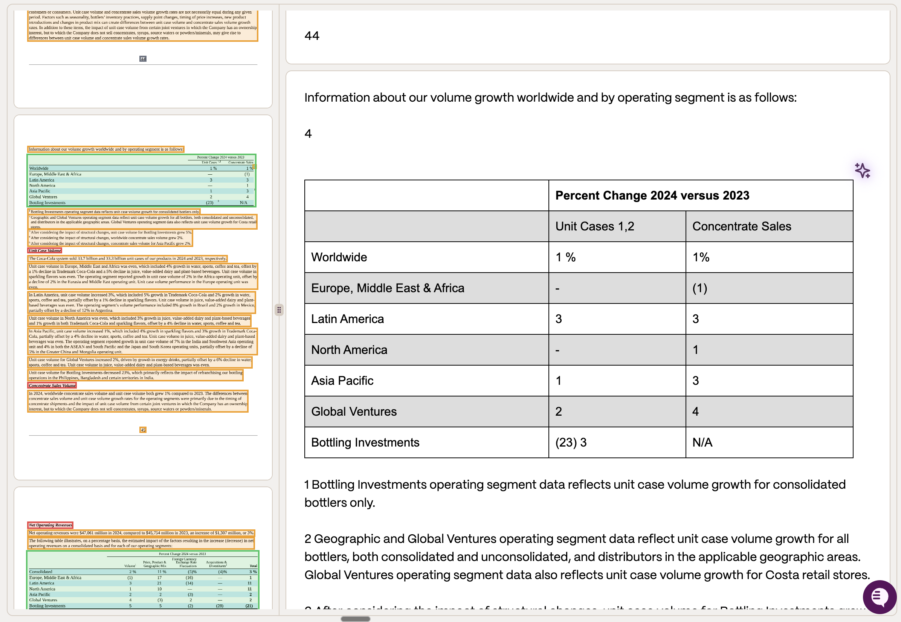Select the 'Information about our volume growth' text box

pyautogui.click(x=105, y=149)
